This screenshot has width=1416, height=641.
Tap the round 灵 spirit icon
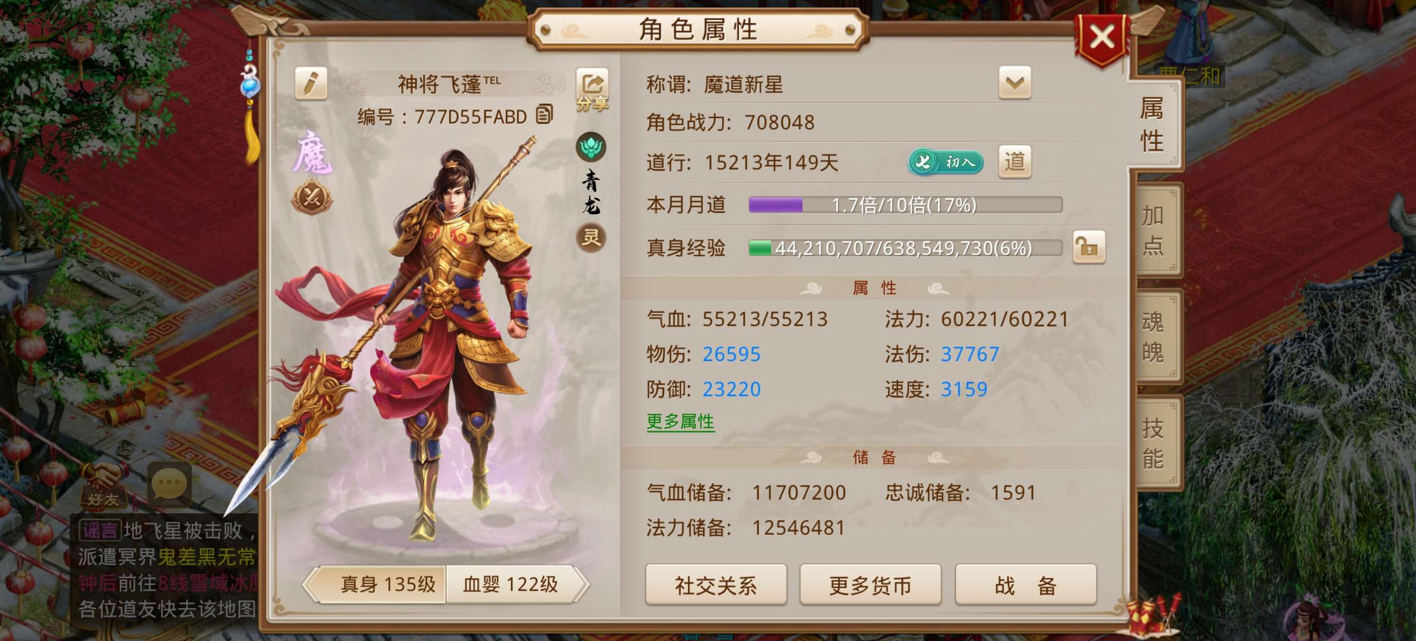tap(591, 238)
